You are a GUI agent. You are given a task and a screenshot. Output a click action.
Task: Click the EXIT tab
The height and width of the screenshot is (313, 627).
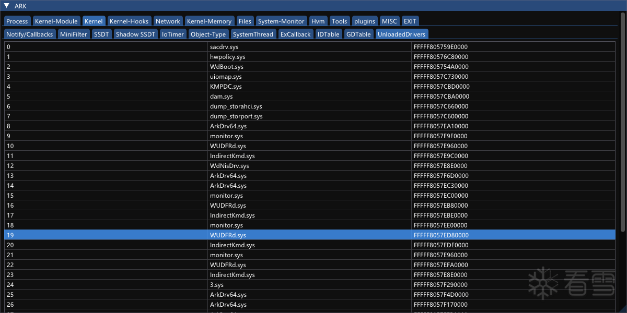410,21
